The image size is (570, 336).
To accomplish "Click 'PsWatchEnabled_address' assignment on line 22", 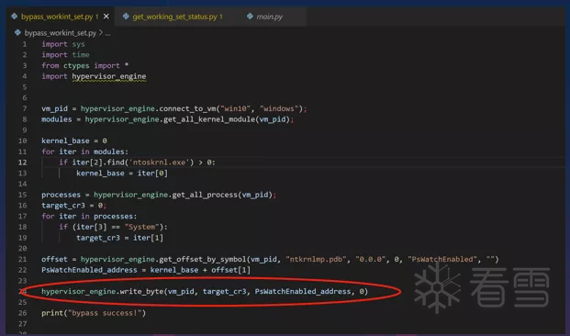I will coord(89,270).
